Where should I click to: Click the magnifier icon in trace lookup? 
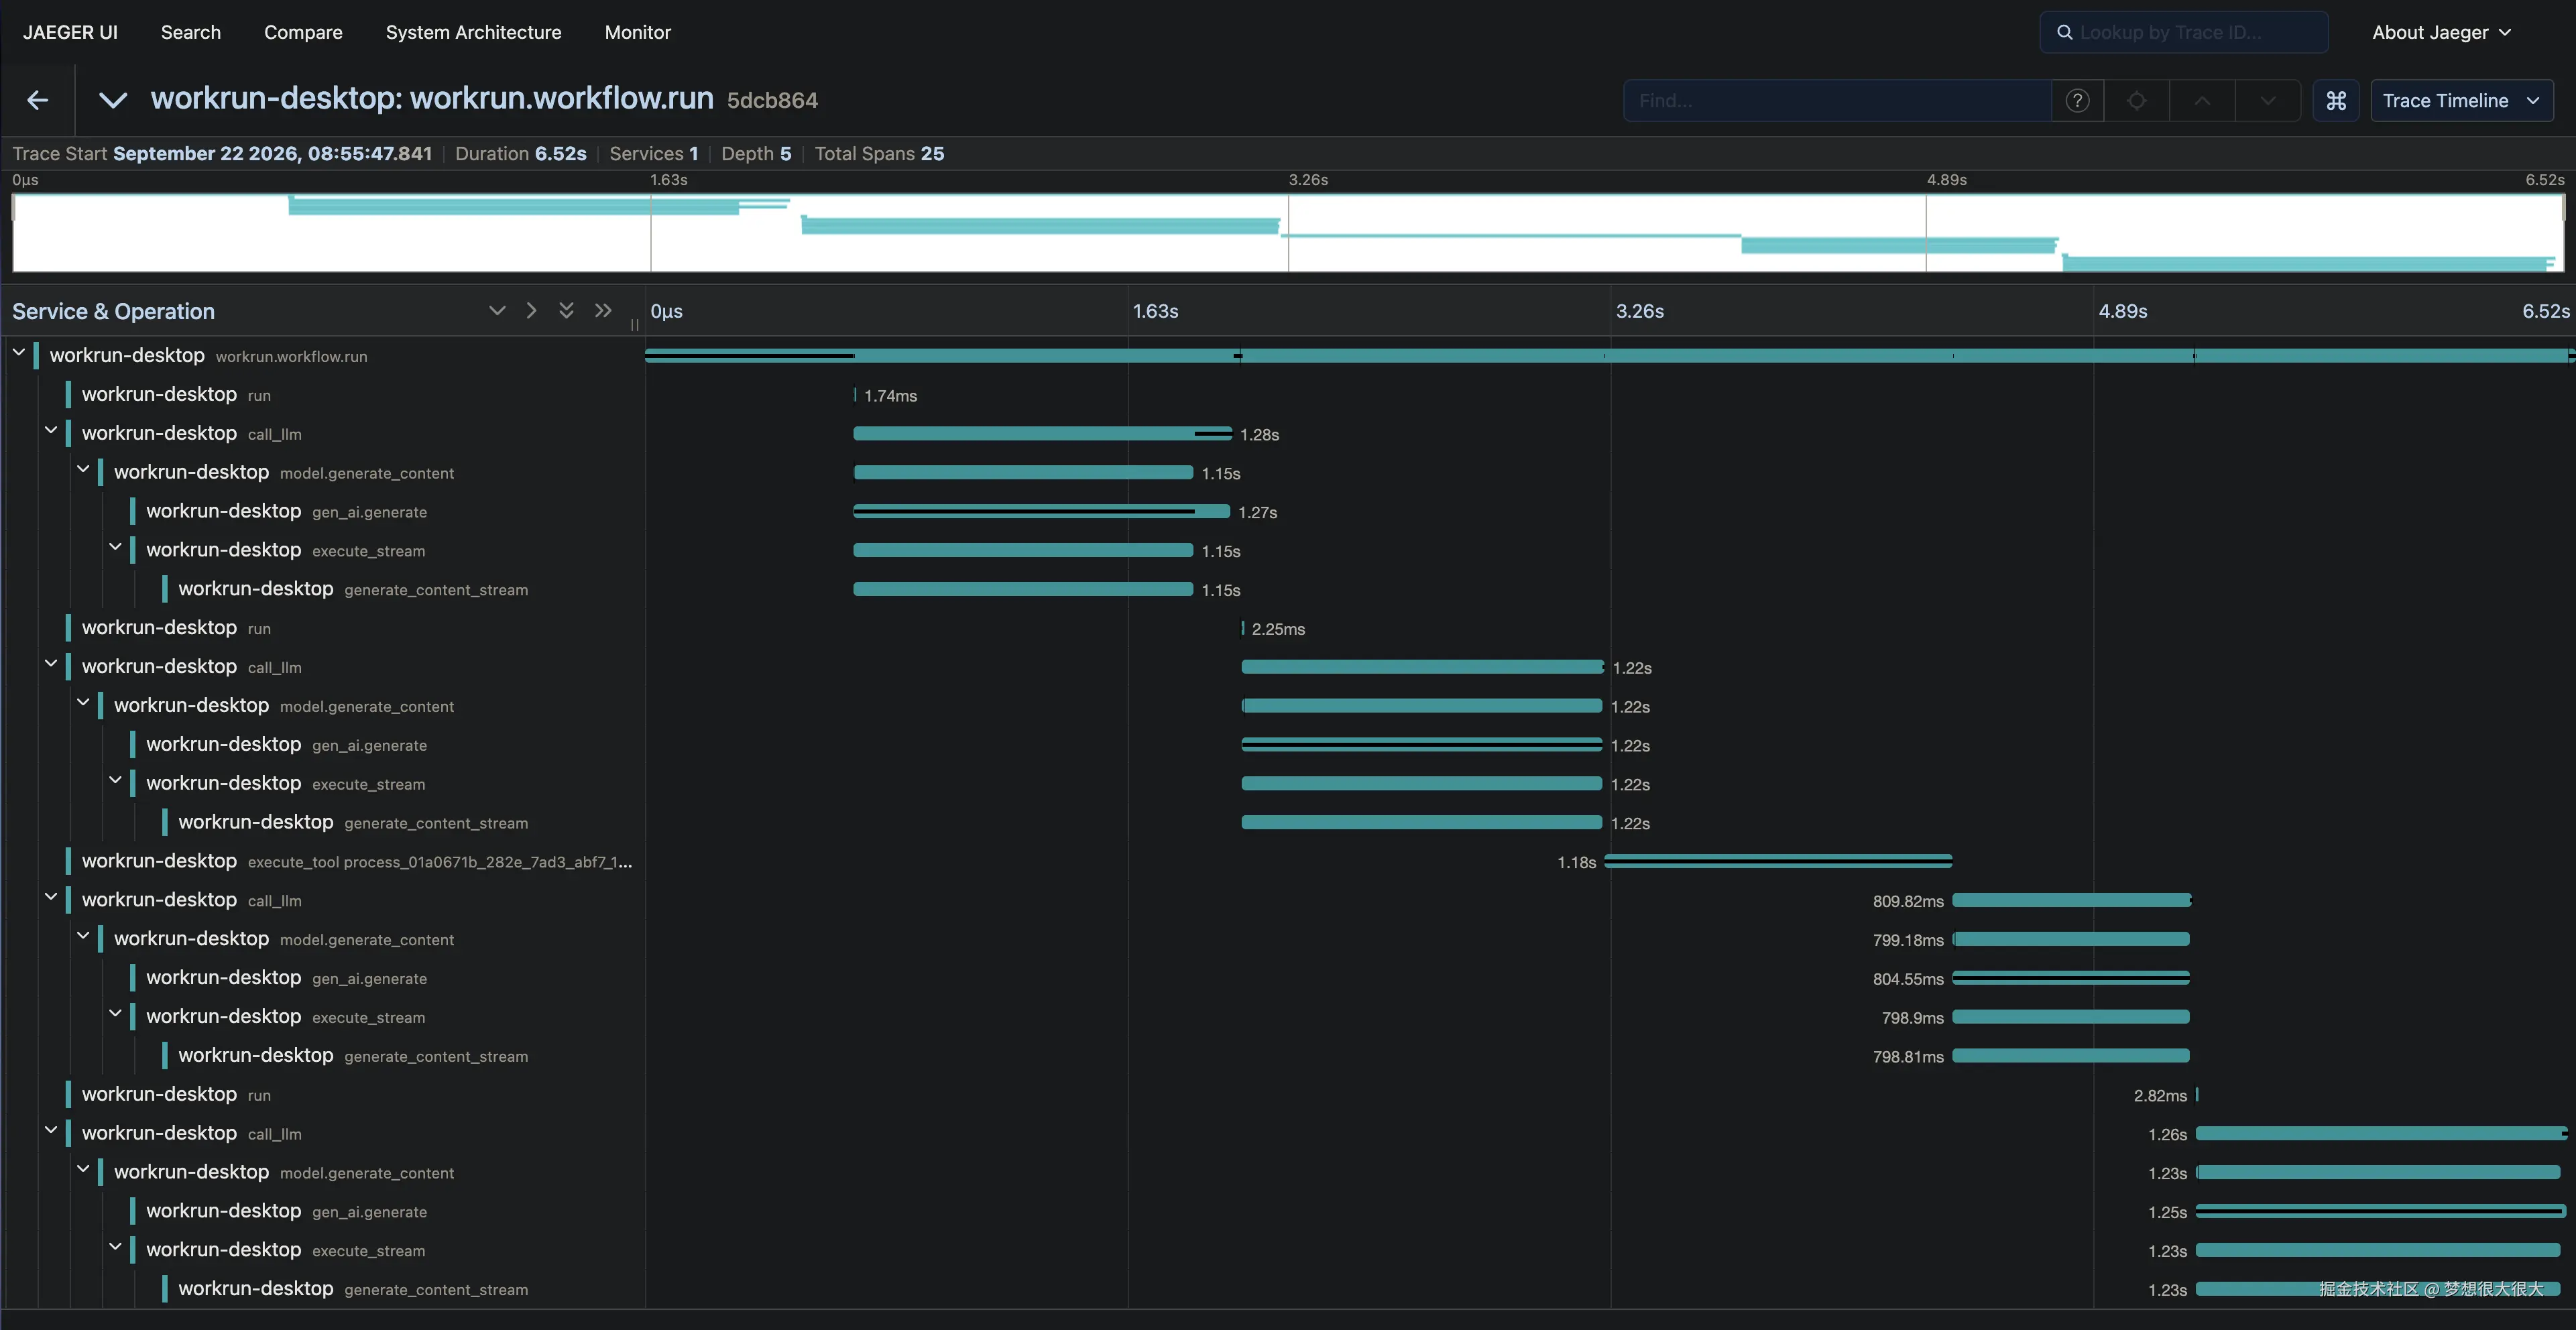pos(2064,32)
